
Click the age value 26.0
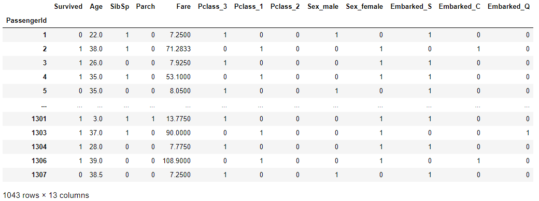pyautogui.click(x=96, y=63)
